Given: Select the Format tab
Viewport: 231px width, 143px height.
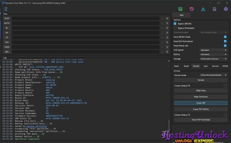Looking at the screenshot, I should (x=196, y=66).
